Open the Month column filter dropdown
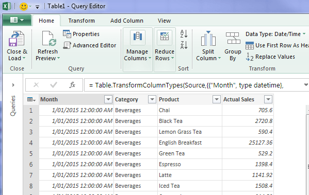This screenshot has width=309, height=195. point(108,99)
